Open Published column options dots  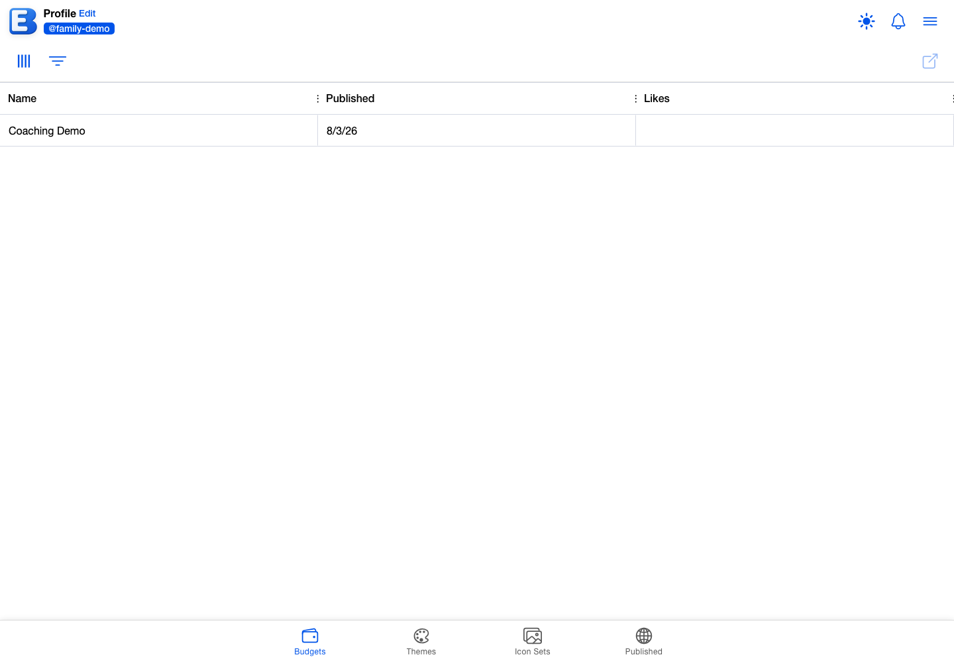636,98
